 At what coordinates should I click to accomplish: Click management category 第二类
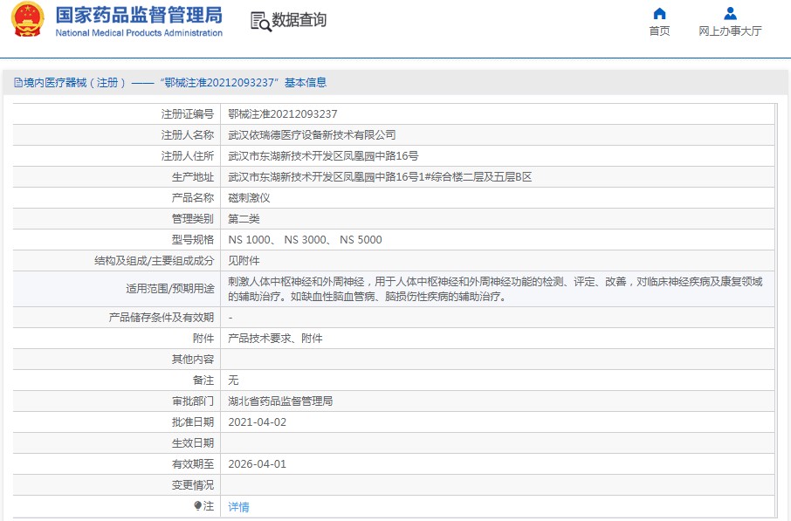(x=244, y=219)
